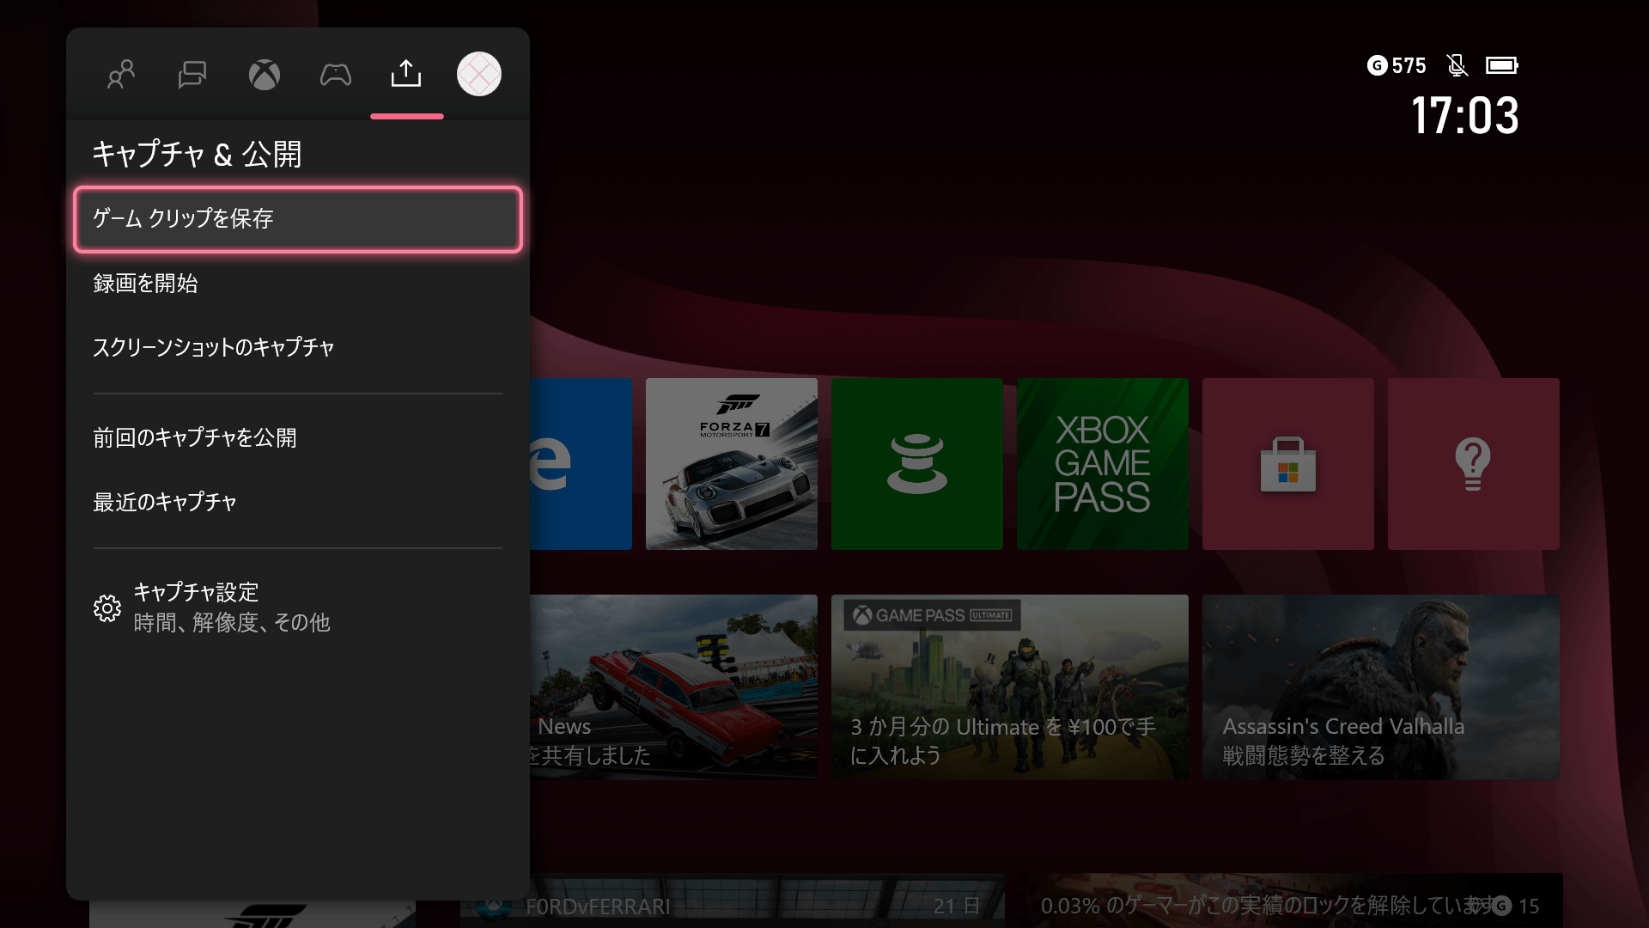The width and height of the screenshot is (1649, 928).
Task: Open the Game Pass Ultimate ¥100 offer card
Action: pos(1010,687)
